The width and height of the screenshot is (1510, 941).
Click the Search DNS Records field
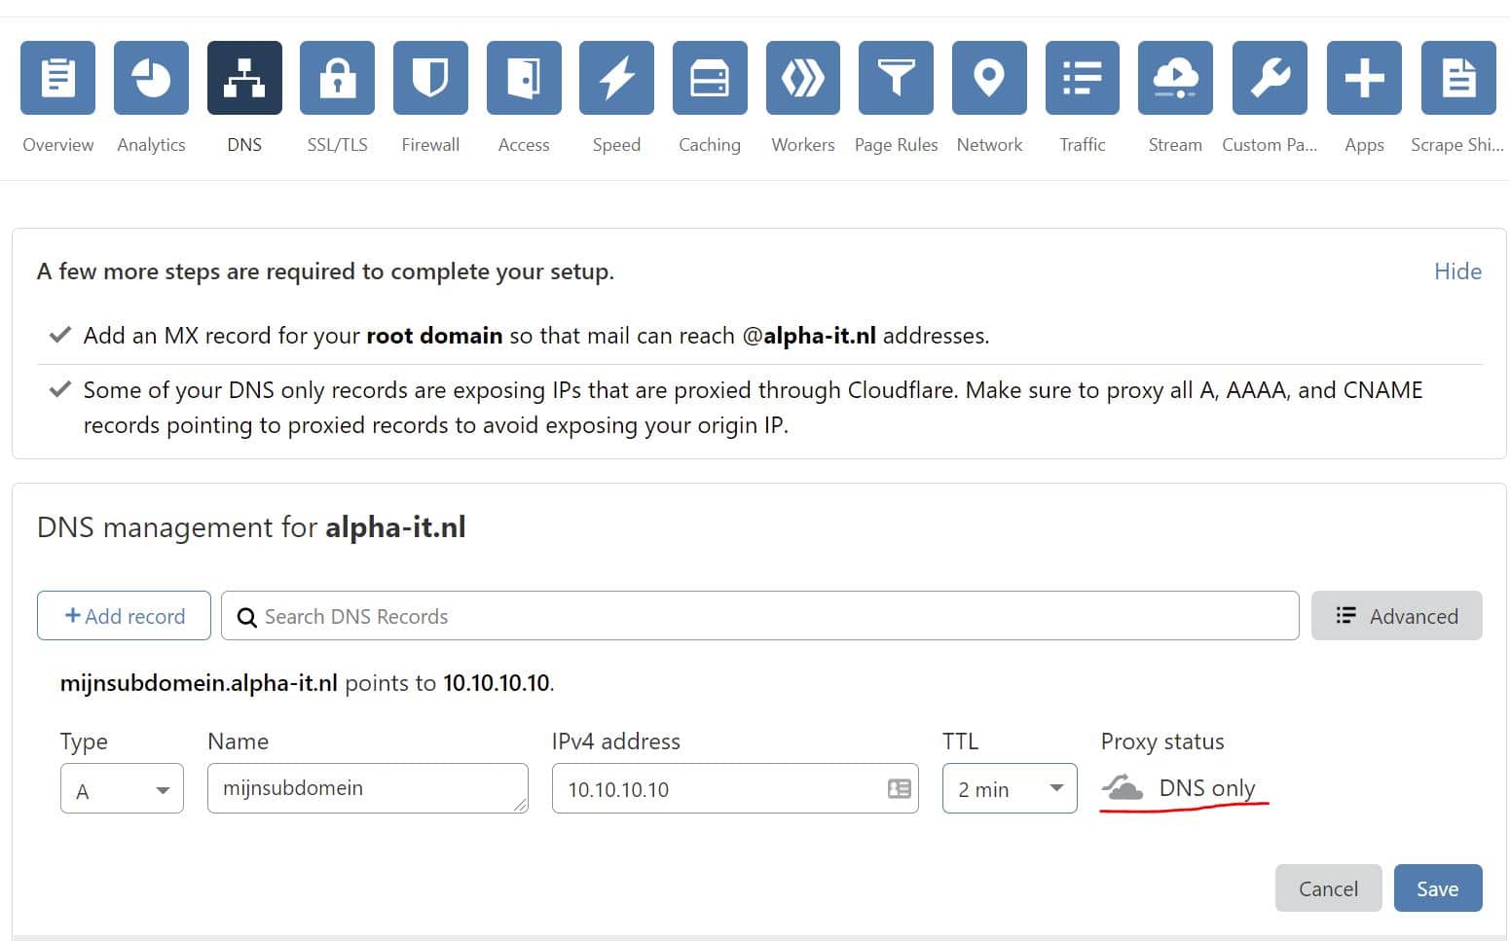coord(759,616)
